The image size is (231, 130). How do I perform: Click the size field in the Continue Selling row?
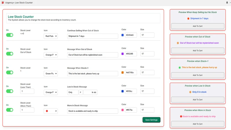(147, 35)
